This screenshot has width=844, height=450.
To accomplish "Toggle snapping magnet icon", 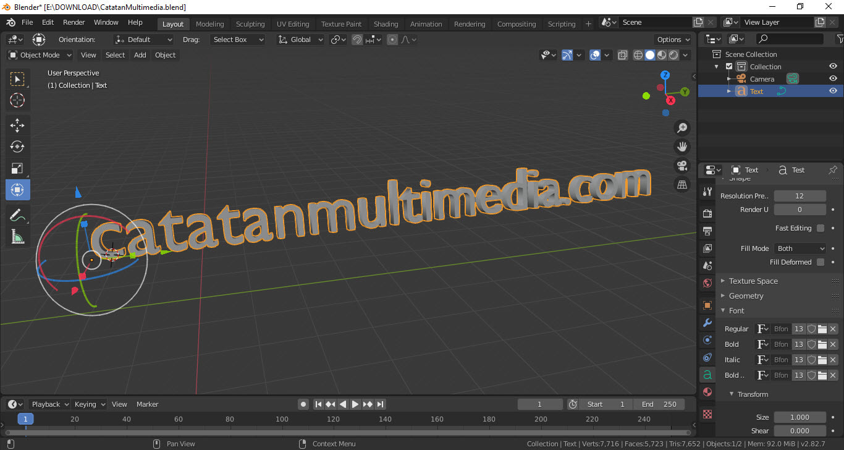I will (x=357, y=40).
